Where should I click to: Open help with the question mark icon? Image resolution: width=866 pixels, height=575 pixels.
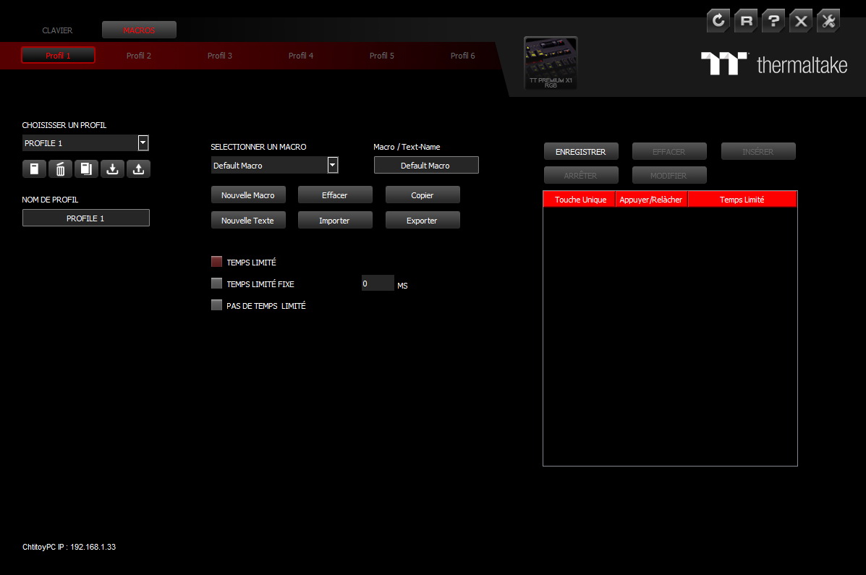pyautogui.click(x=773, y=21)
